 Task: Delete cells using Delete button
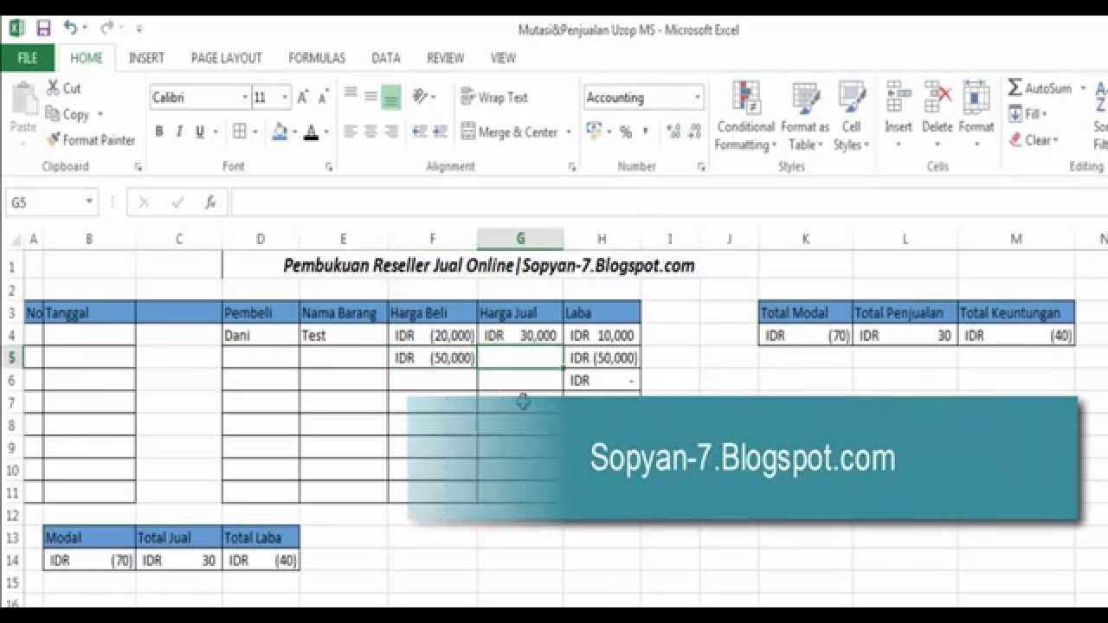click(937, 115)
